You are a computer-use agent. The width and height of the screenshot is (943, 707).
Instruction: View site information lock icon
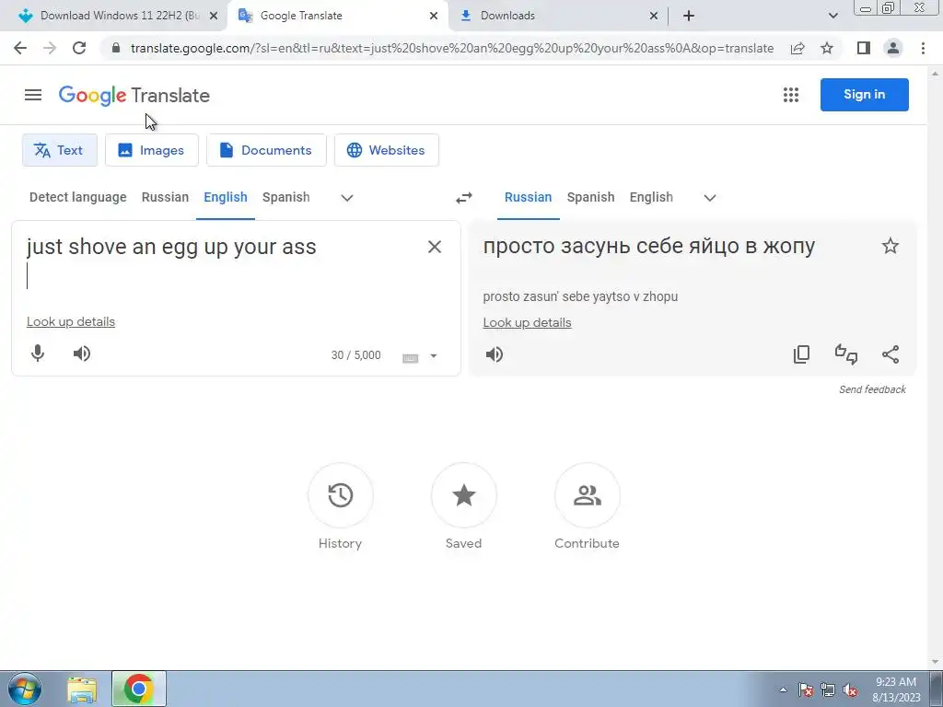point(116,48)
